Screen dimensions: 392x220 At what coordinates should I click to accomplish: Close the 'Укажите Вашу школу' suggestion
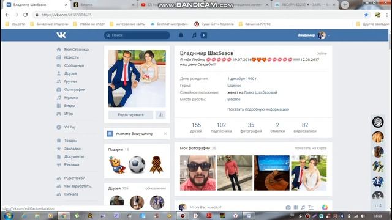coord(165,134)
